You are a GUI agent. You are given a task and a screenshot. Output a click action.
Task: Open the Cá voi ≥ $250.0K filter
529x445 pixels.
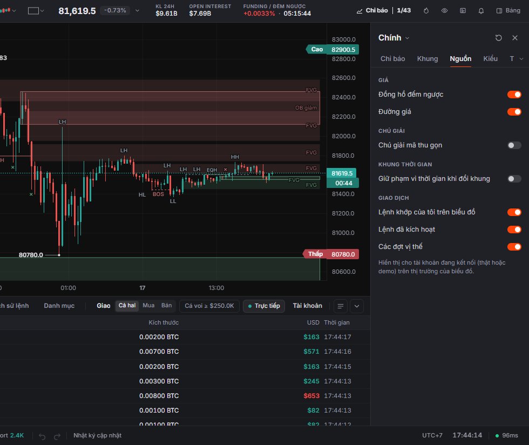click(x=209, y=306)
